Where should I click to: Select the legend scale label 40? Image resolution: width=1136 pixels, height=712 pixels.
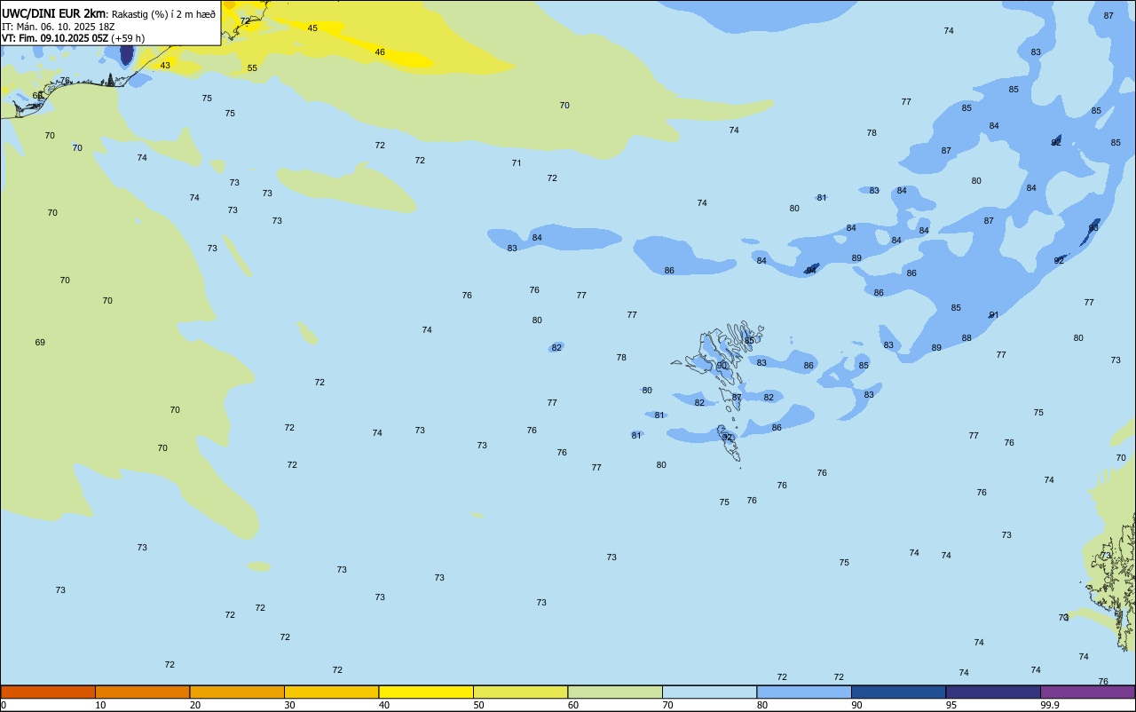[384, 705]
